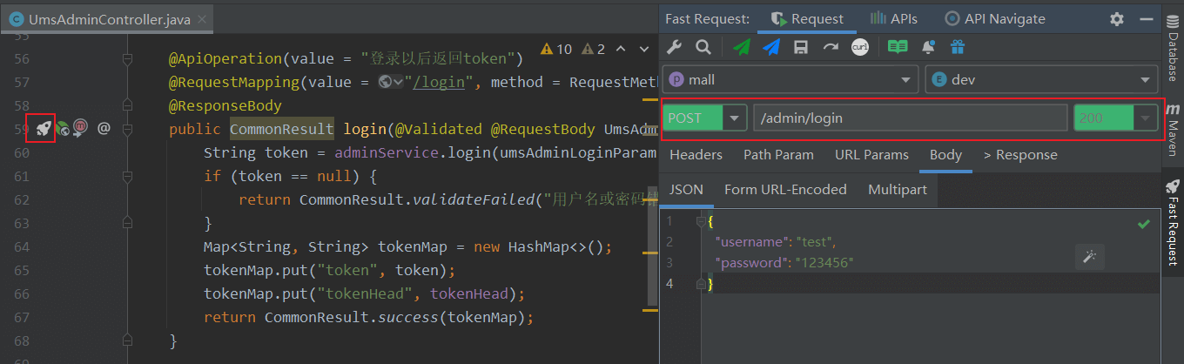Collapse the code fold marker at line 56

click(127, 59)
